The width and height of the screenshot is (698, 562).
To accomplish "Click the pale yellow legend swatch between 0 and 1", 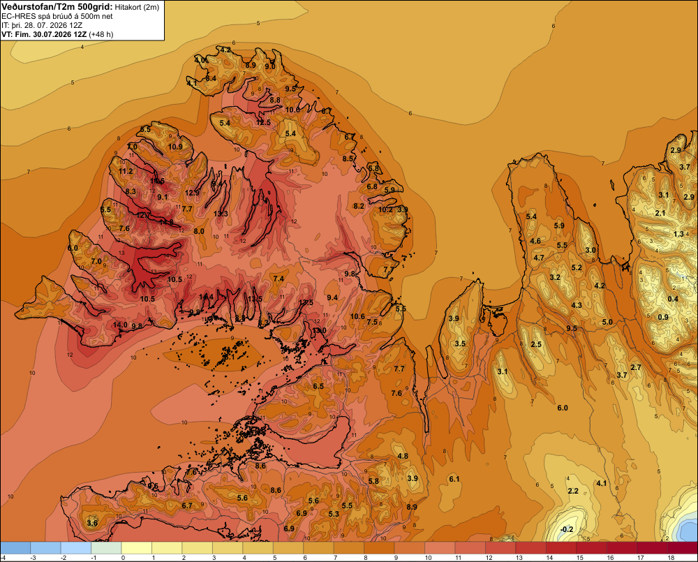I will [136, 548].
